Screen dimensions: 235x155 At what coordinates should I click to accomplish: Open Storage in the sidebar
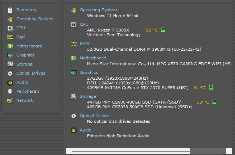pos(24,64)
